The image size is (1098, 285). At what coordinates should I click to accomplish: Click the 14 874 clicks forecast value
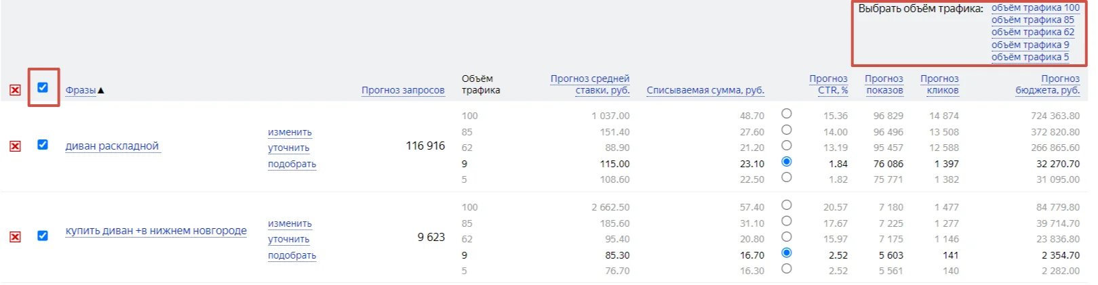944,116
